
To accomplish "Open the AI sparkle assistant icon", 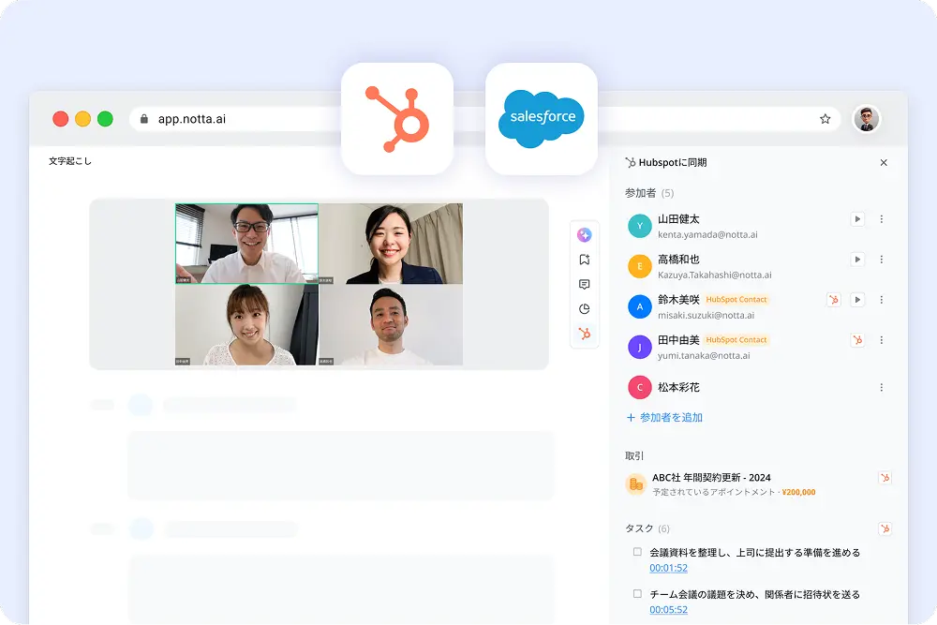I will 585,235.
